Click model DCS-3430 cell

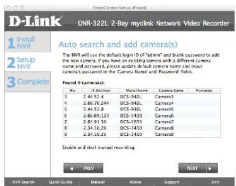click(131, 115)
